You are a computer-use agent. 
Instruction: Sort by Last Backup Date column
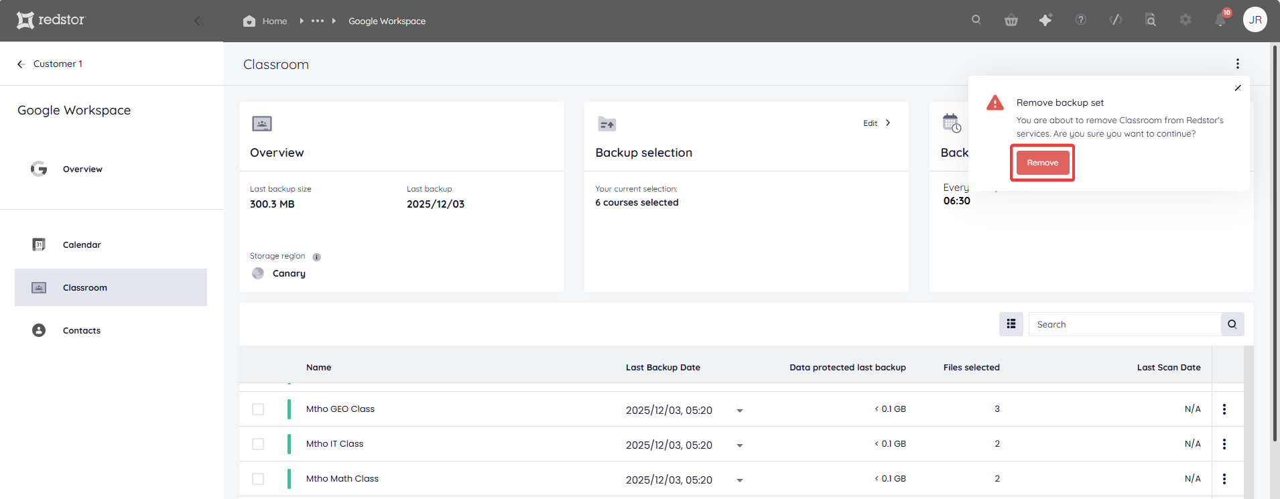[x=663, y=368]
